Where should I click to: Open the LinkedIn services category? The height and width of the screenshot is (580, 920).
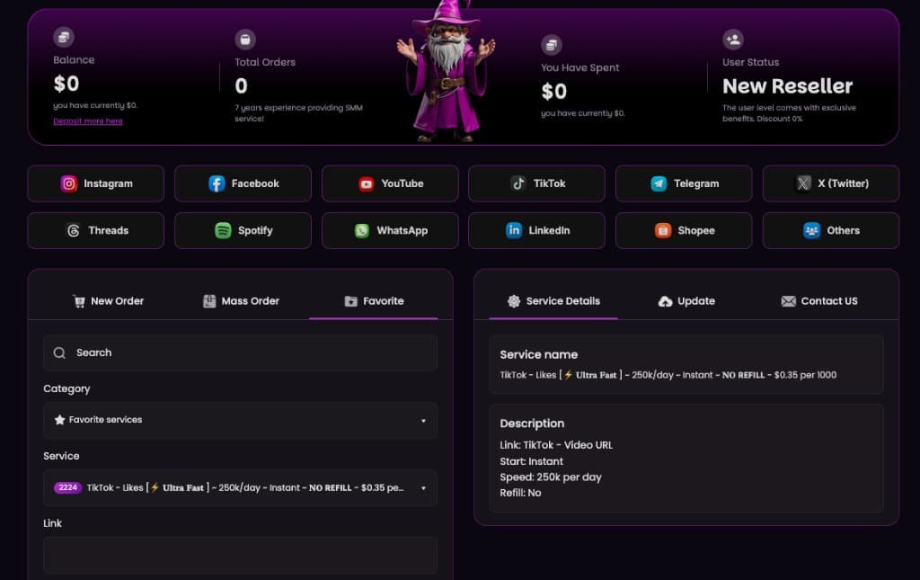537,231
